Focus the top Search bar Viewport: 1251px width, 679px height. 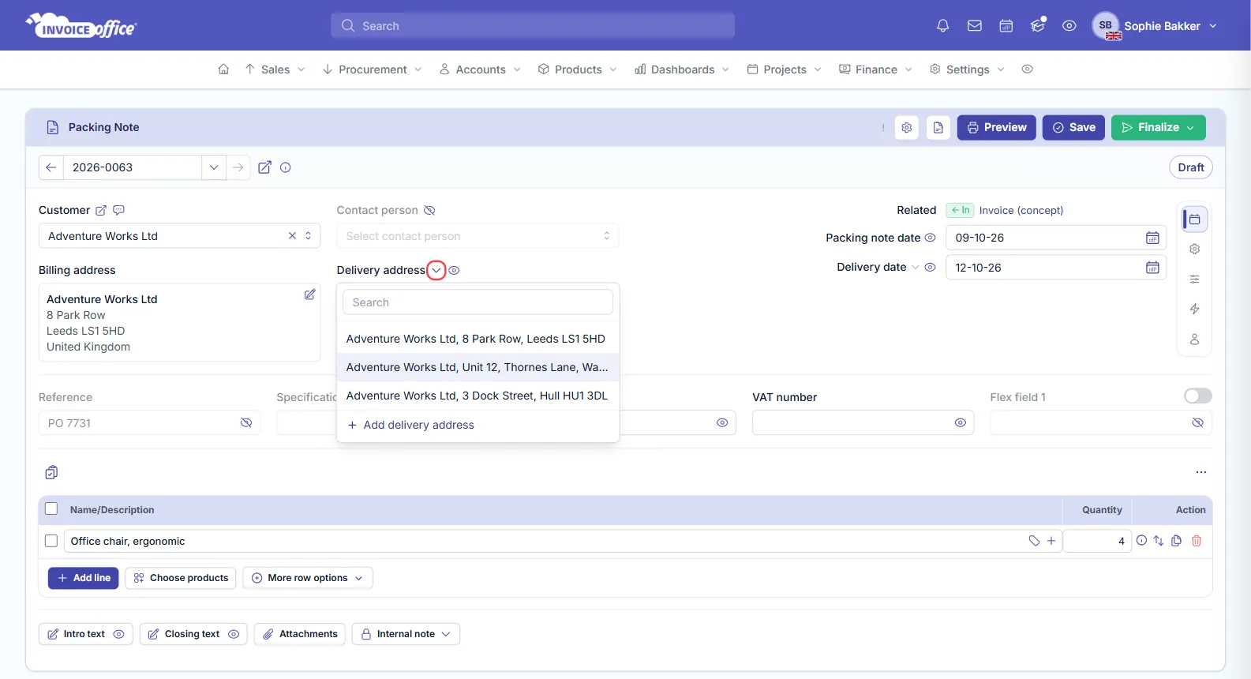coord(533,26)
